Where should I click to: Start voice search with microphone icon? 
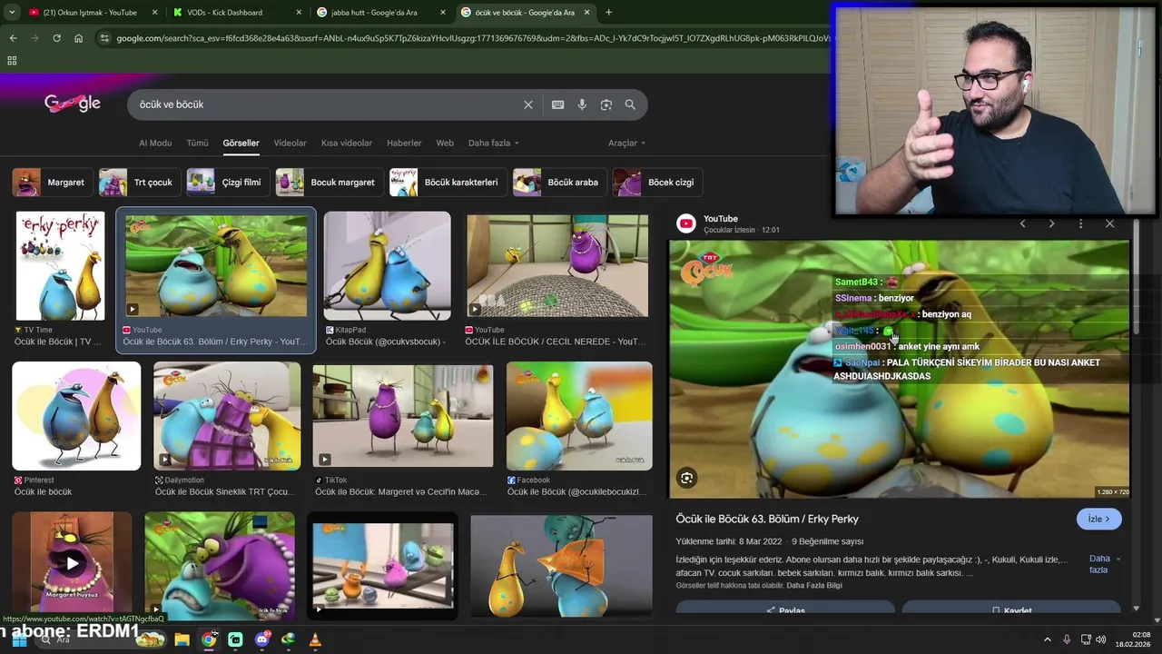coord(582,104)
